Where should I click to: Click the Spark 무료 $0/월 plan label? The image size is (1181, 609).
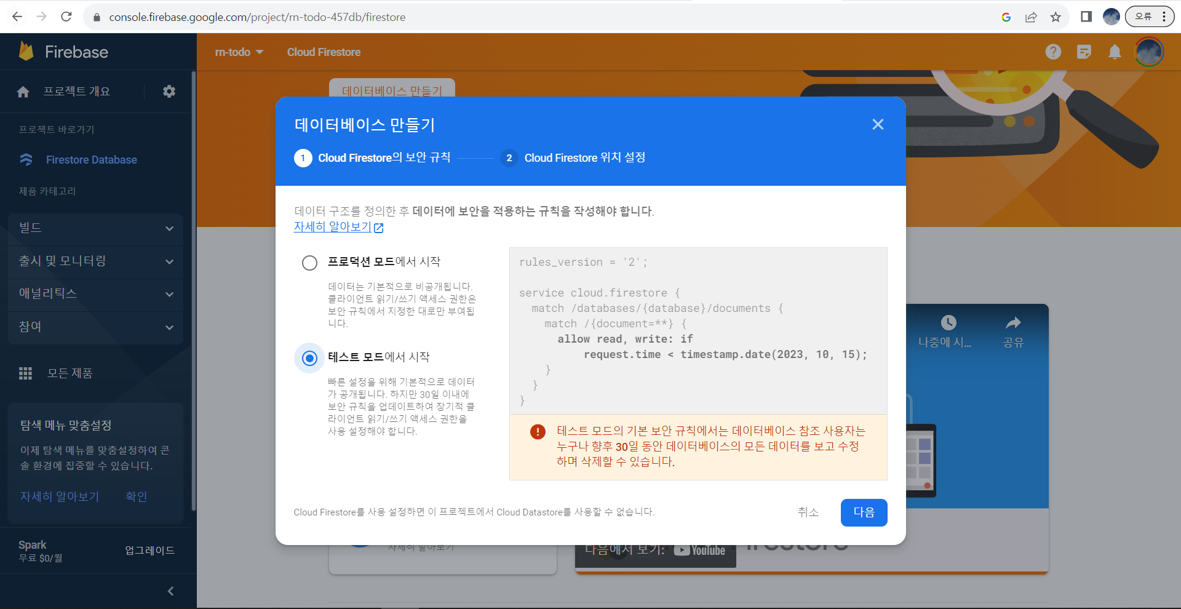click(41, 551)
